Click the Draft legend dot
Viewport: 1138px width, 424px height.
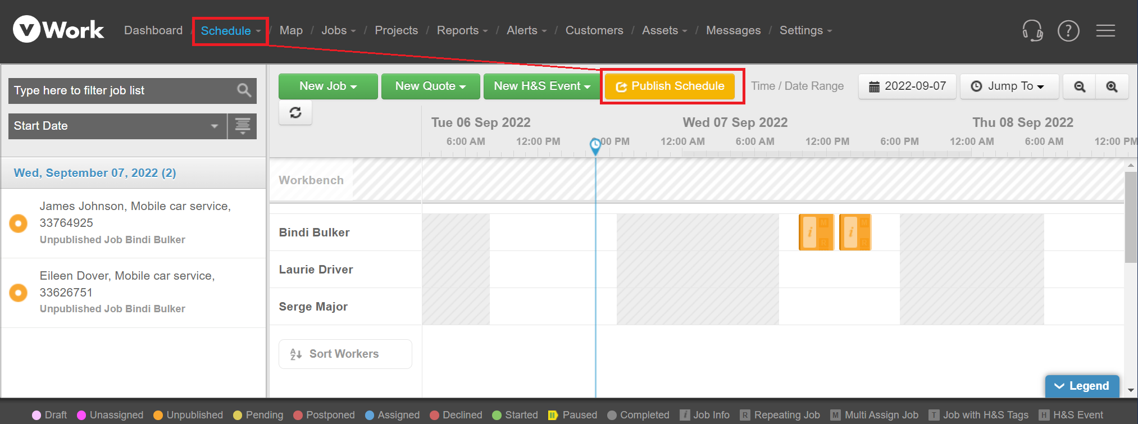(37, 415)
